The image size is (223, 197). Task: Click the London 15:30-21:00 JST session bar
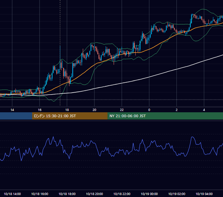point(70,116)
